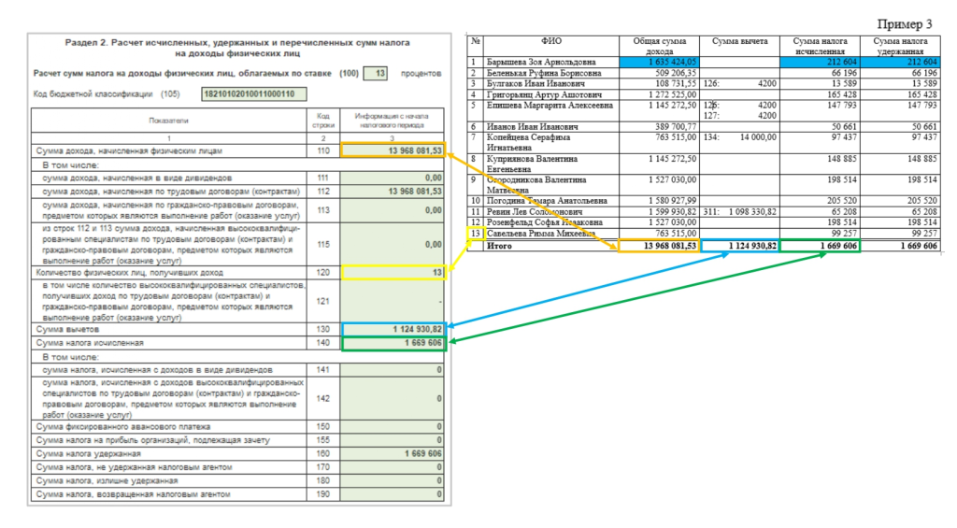Click the Общая сумма дохода column header
Viewport: 957px width, 528px height.
[x=659, y=47]
